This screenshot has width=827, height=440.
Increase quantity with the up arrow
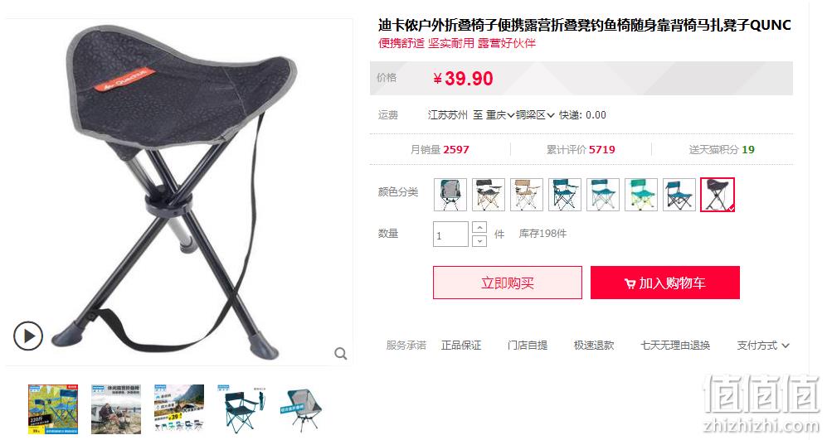pyautogui.click(x=479, y=228)
